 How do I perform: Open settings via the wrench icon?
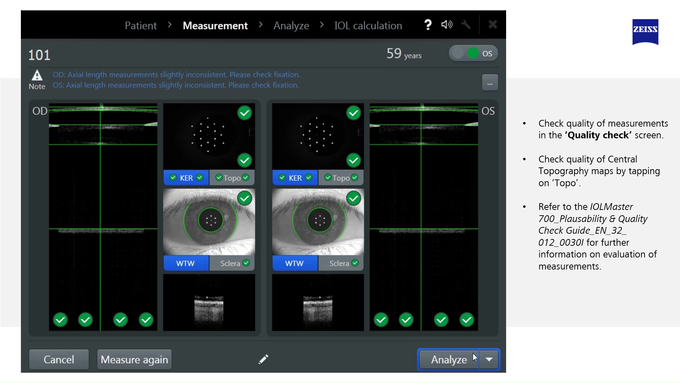466,25
